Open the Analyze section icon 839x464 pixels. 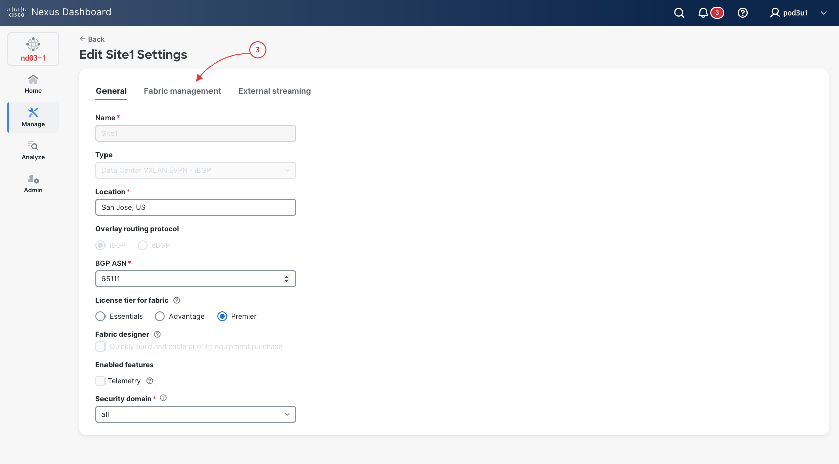click(x=33, y=146)
